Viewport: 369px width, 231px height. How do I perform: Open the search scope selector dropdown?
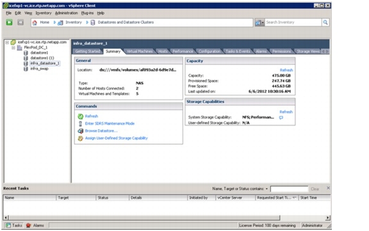259,22
